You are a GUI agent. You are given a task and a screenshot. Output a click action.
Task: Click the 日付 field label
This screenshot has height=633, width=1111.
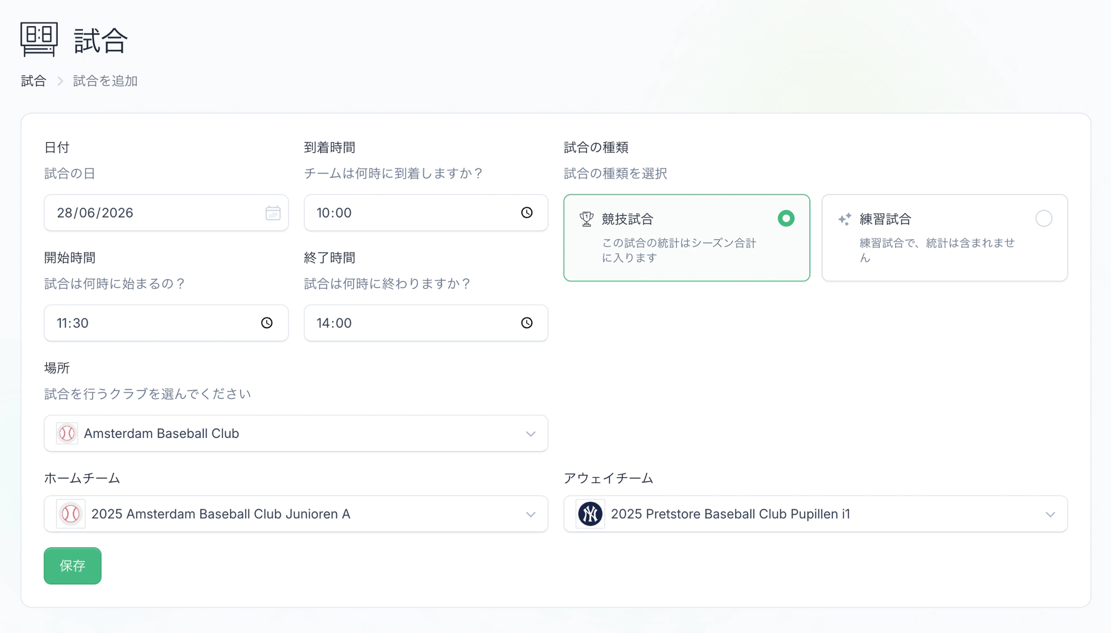(x=57, y=148)
